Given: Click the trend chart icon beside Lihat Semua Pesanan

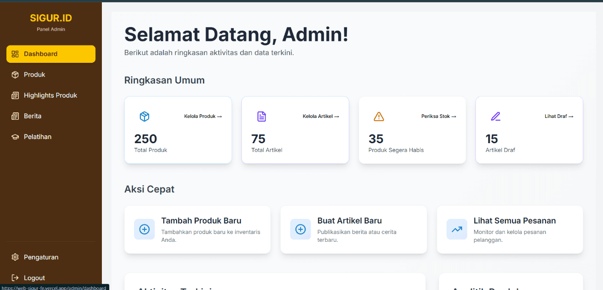Looking at the screenshot, I should (x=457, y=229).
